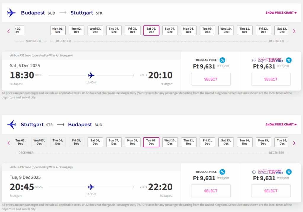
Task: Choose Thu 11, Dec outbound date
Action: click(245, 31)
